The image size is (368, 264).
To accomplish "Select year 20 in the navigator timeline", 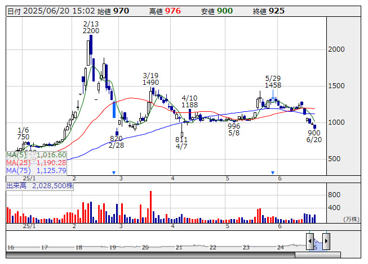I will click(x=145, y=247).
